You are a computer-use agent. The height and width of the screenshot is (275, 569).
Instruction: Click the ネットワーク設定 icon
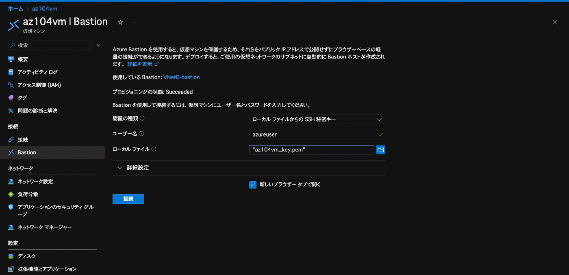coord(11,182)
